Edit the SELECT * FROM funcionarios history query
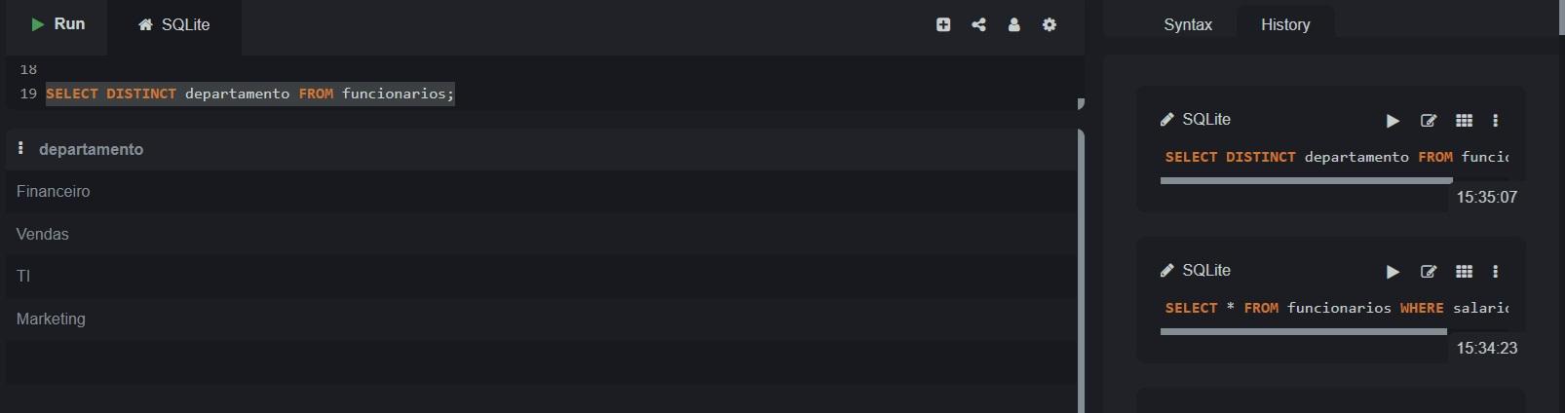This screenshot has width=1565, height=413. [x=1429, y=271]
